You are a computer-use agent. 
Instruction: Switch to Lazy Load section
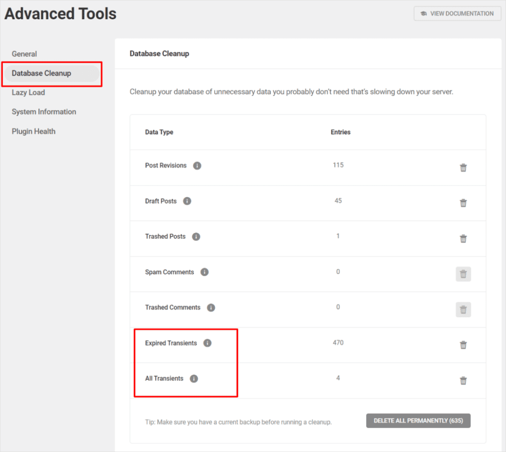pos(28,92)
